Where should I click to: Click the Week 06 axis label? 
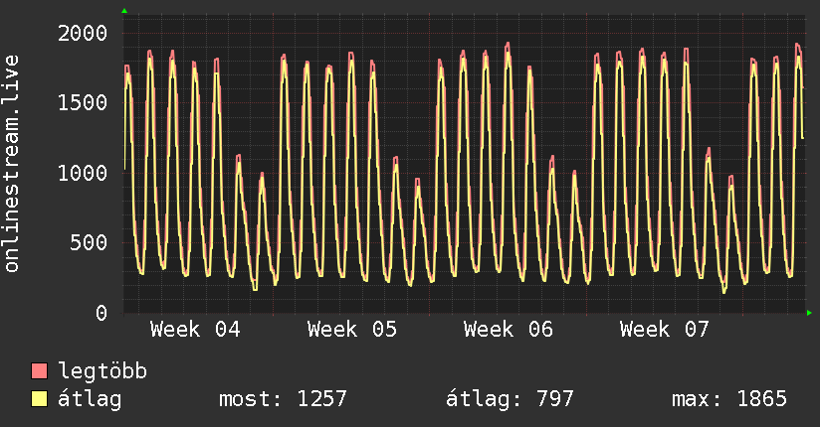[x=509, y=330]
